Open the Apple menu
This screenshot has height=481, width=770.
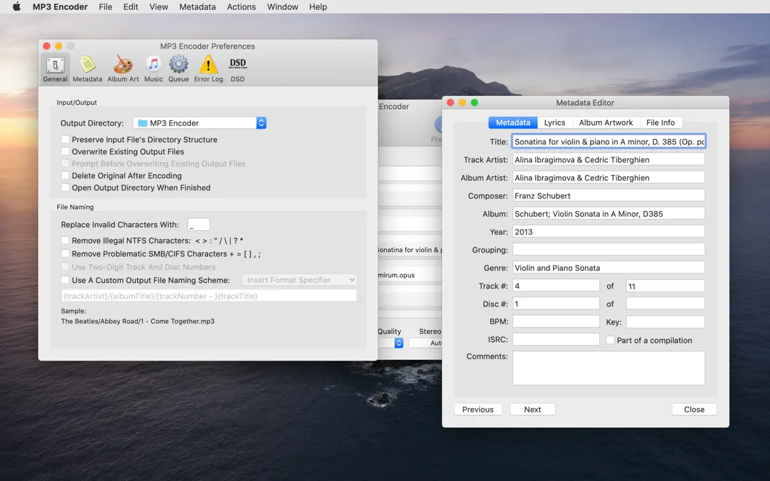point(17,7)
